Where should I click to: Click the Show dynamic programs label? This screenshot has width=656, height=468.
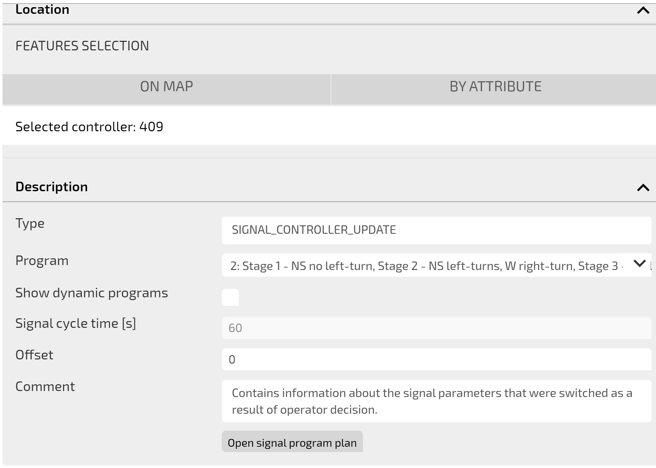point(92,293)
